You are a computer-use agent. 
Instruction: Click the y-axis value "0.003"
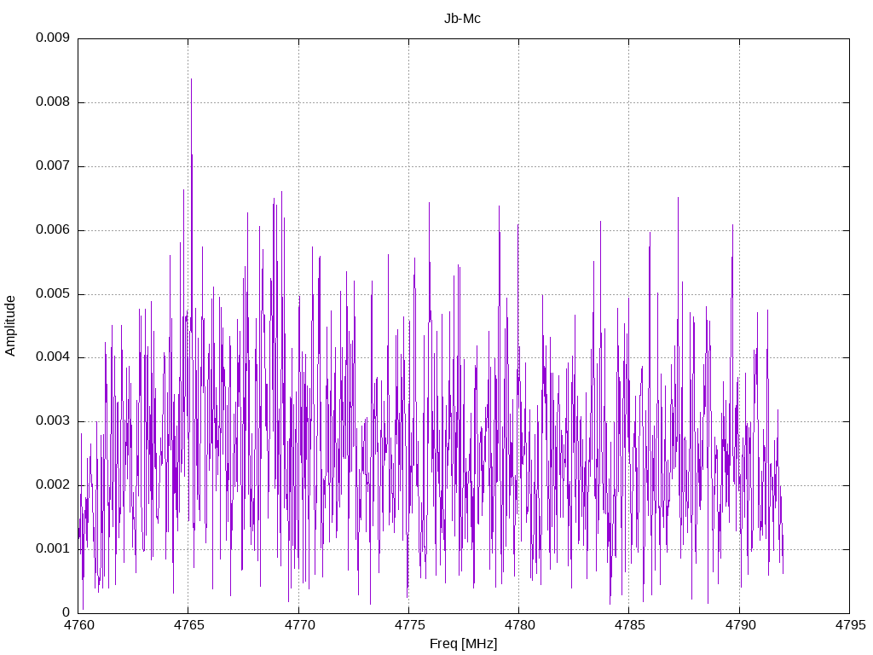(x=53, y=420)
